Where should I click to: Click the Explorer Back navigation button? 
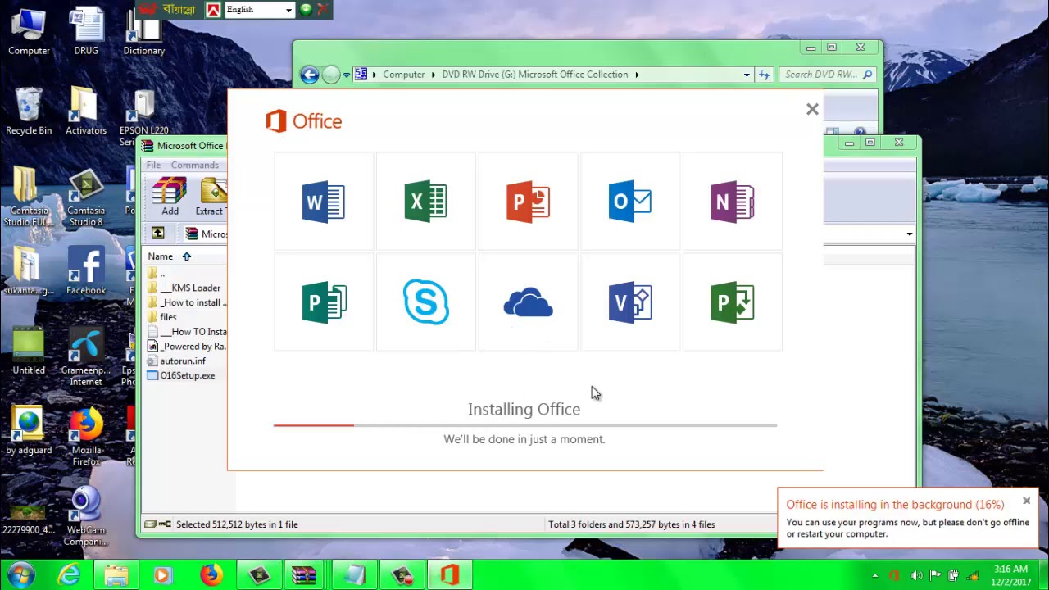(309, 75)
